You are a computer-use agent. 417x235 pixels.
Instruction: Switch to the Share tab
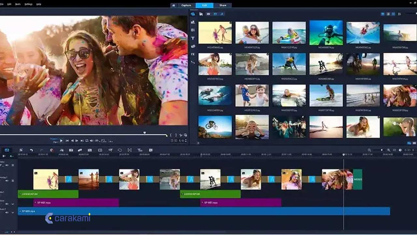223,5
